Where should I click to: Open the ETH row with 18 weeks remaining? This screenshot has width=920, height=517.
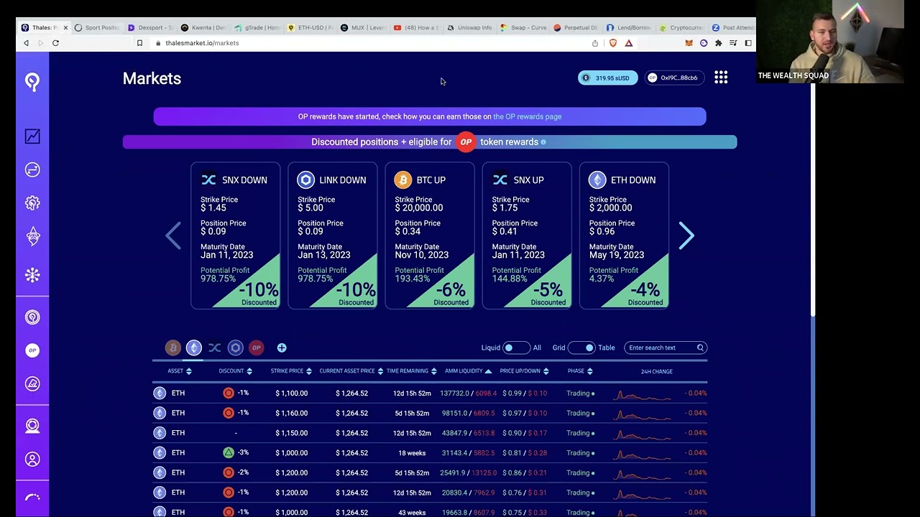(430, 453)
